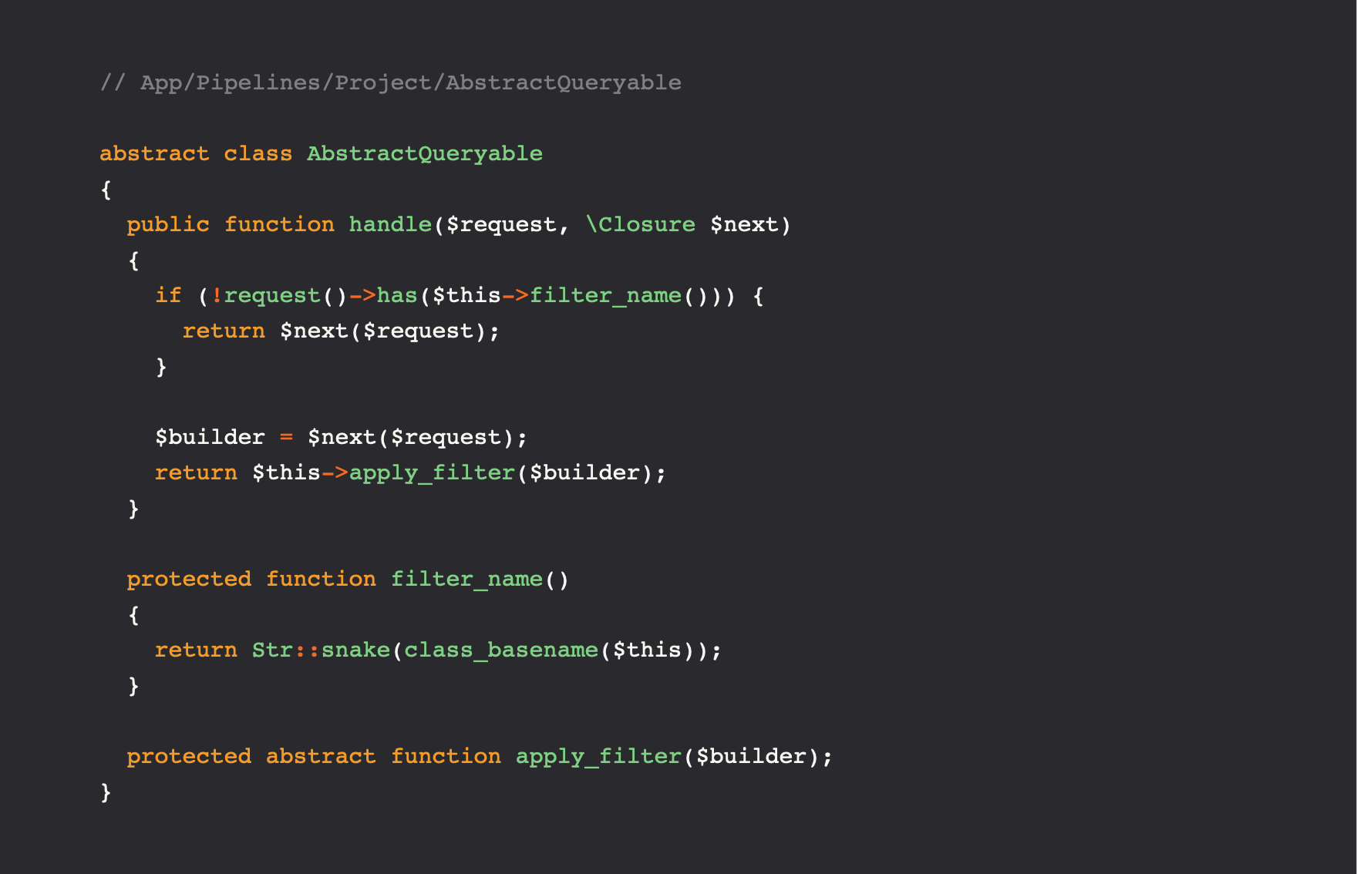Click the Str class reference
The height and width of the screenshot is (874, 1357).
[272, 650]
